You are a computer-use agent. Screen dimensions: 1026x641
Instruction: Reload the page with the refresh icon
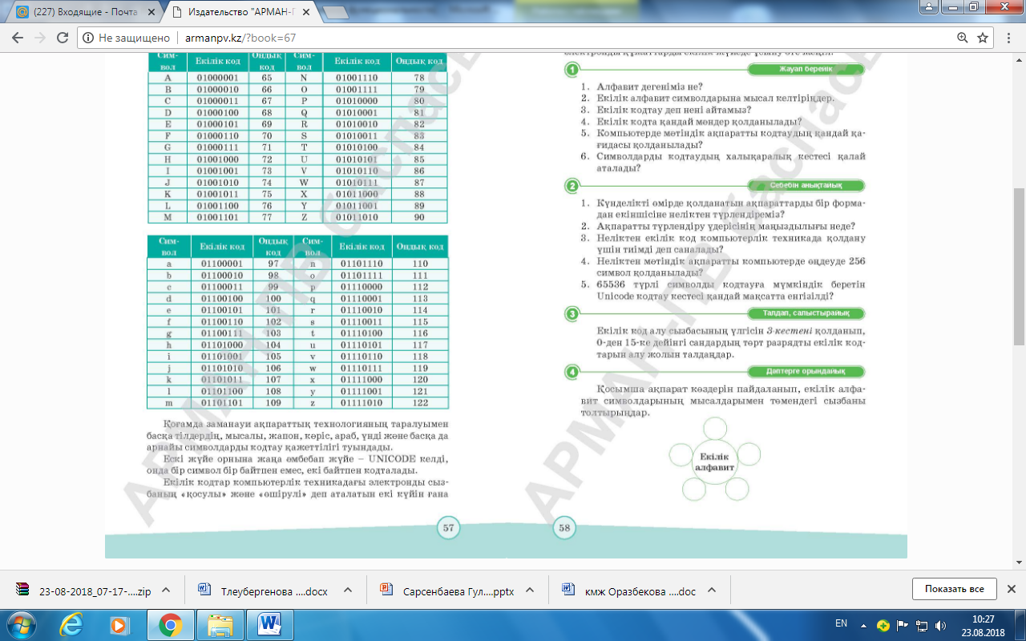tap(62, 38)
